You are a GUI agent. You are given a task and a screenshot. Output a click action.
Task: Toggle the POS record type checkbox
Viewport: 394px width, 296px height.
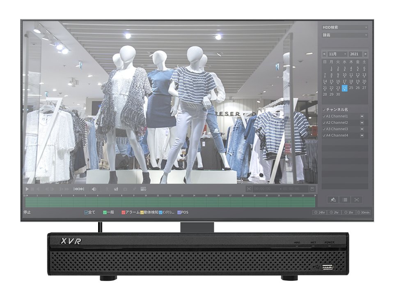coord(179,213)
